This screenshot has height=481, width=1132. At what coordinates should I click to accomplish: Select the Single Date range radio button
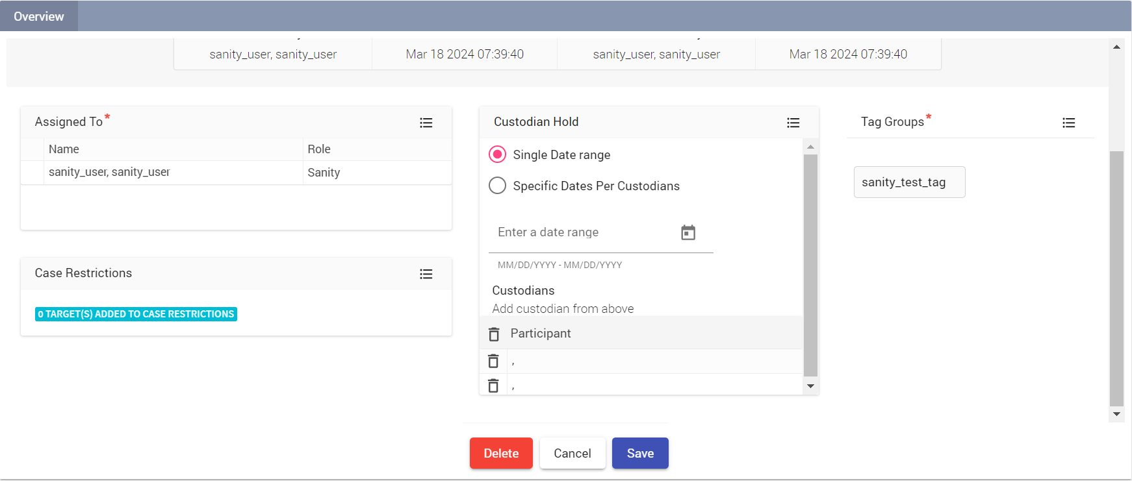click(497, 154)
